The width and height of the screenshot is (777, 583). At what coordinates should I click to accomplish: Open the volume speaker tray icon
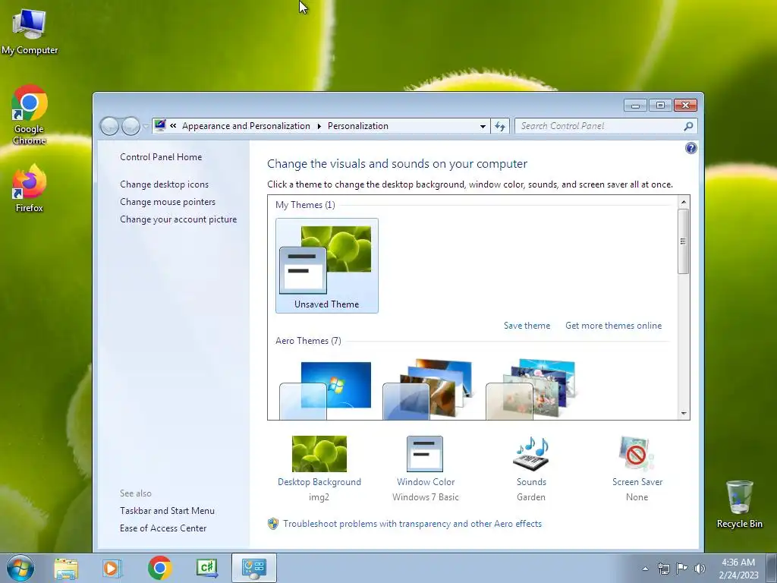(700, 569)
